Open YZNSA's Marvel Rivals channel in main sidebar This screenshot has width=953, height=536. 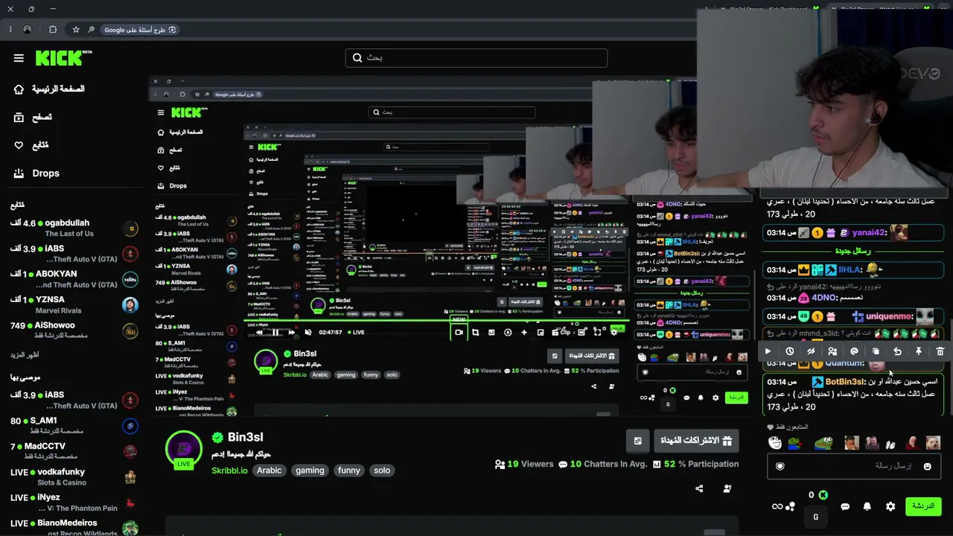coord(74,304)
